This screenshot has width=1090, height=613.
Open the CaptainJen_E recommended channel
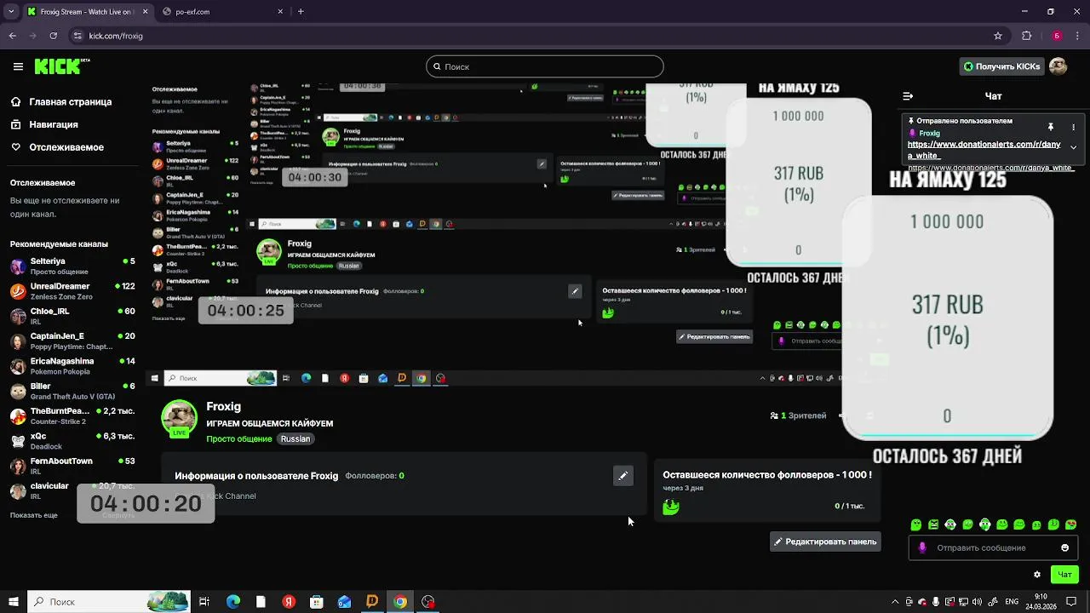coord(72,341)
